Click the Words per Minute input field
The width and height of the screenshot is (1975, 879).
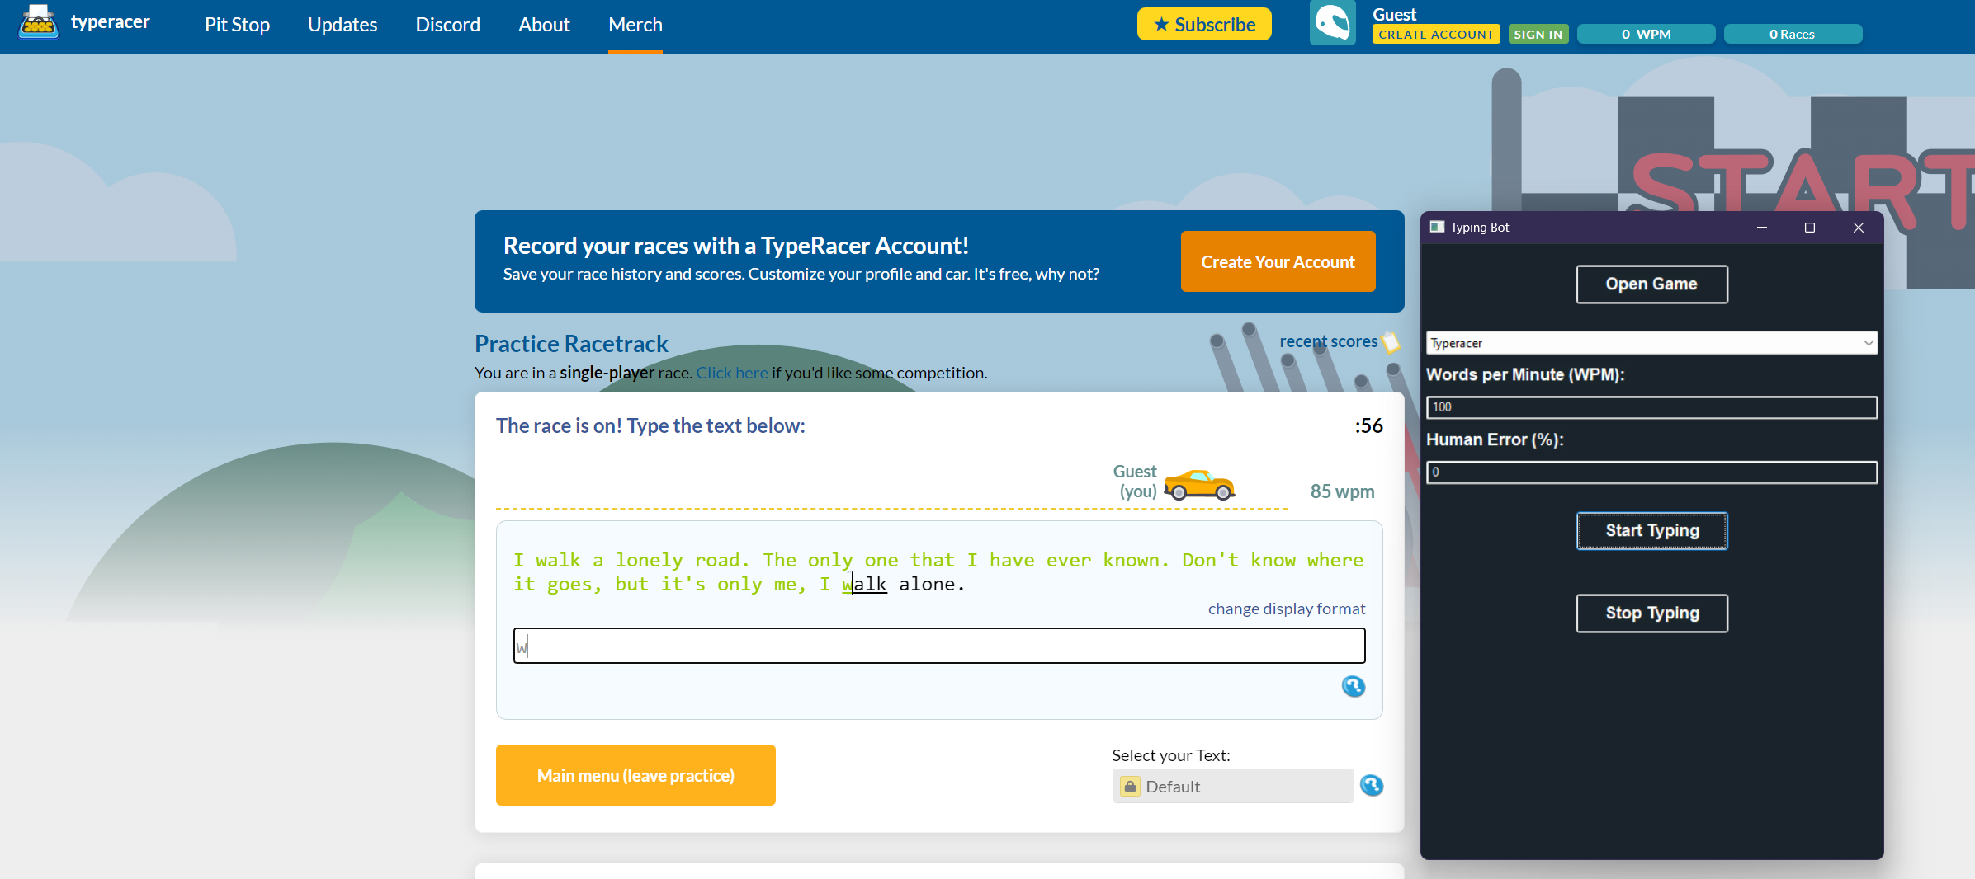[1651, 407]
